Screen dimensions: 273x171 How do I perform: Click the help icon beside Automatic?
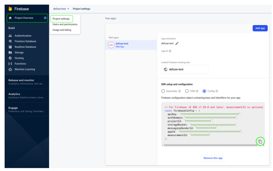click(179, 91)
